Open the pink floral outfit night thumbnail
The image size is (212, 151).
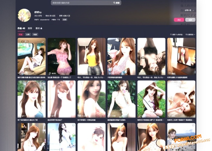[x=61, y=56]
